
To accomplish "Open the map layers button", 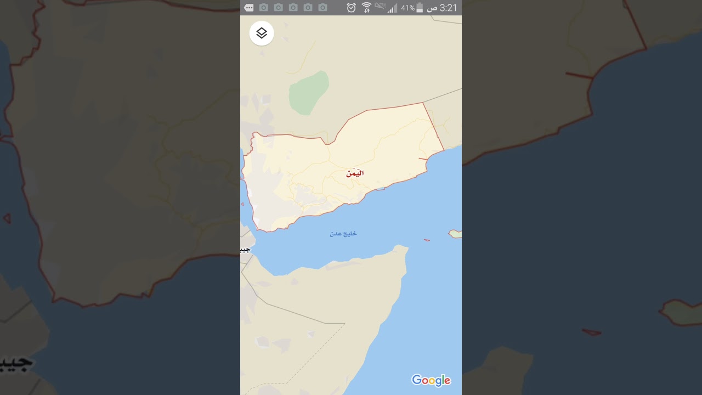I will pos(262,33).
